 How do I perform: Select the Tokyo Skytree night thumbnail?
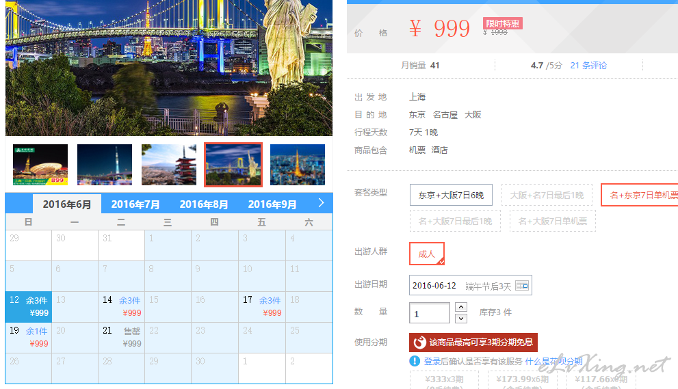pyautogui.click(x=105, y=165)
